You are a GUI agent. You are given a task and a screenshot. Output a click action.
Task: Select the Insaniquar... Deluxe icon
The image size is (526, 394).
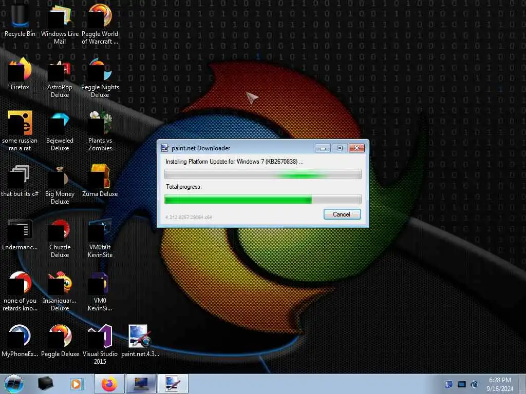(60, 291)
